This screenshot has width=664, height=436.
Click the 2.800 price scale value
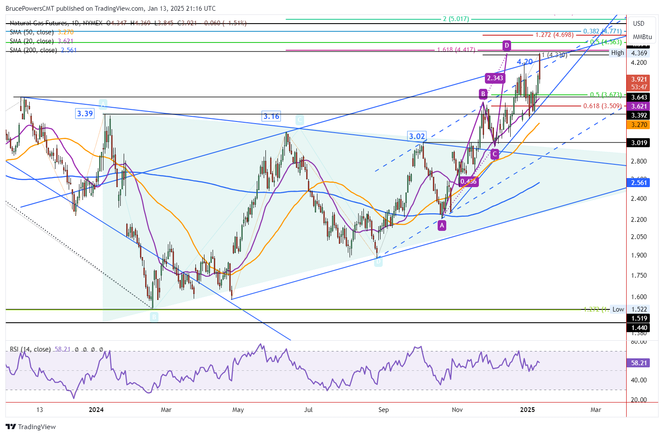click(x=639, y=161)
